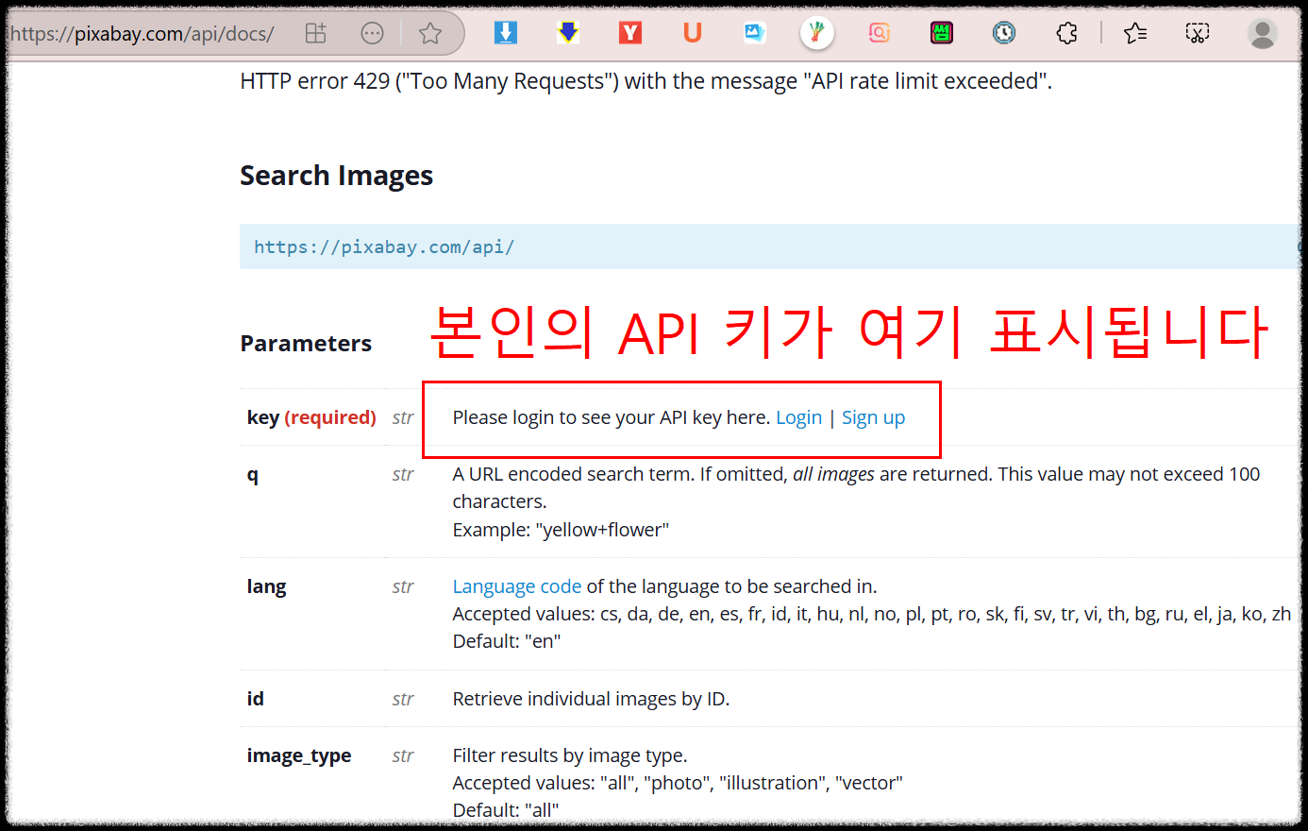Click the blue download arrow extension icon
Viewport: 1308px width, 831px height.
click(506, 32)
